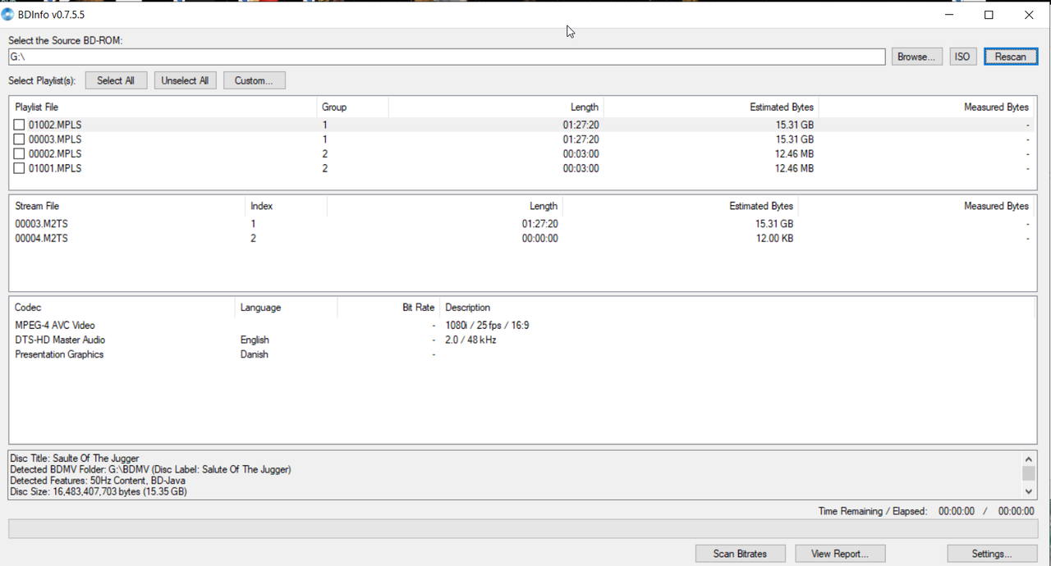Sort playlists by Estimated Bytes header
This screenshot has width=1051, height=566.
click(711, 107)
